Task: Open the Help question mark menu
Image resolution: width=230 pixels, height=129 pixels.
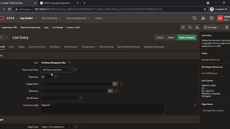Action: (x=212, y=18)
